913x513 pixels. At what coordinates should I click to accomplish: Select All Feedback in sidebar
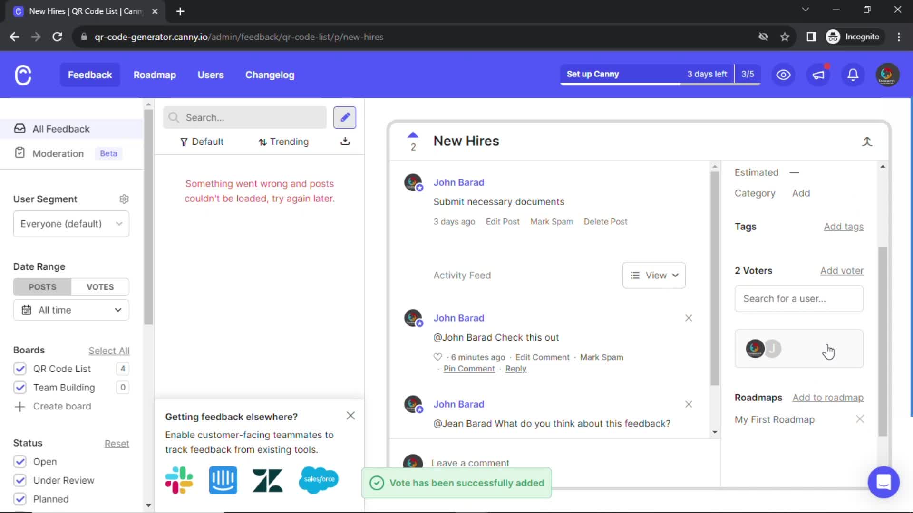coord(71,129)
